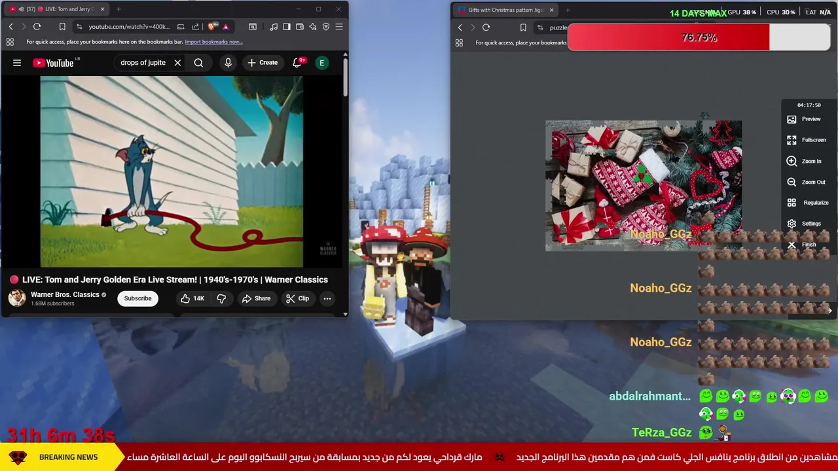Go back in the puzzle browser window
838x471 pixels.
(x=460, y=27)
